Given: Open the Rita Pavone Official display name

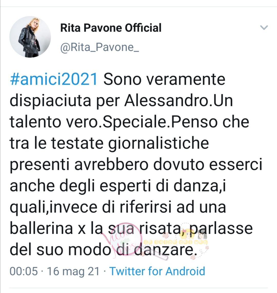Looking at the screenshot, I should [111, 28].
